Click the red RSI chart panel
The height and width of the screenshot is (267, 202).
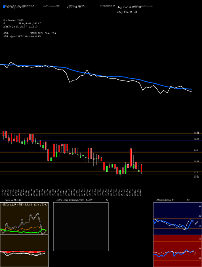pos(177,251)
